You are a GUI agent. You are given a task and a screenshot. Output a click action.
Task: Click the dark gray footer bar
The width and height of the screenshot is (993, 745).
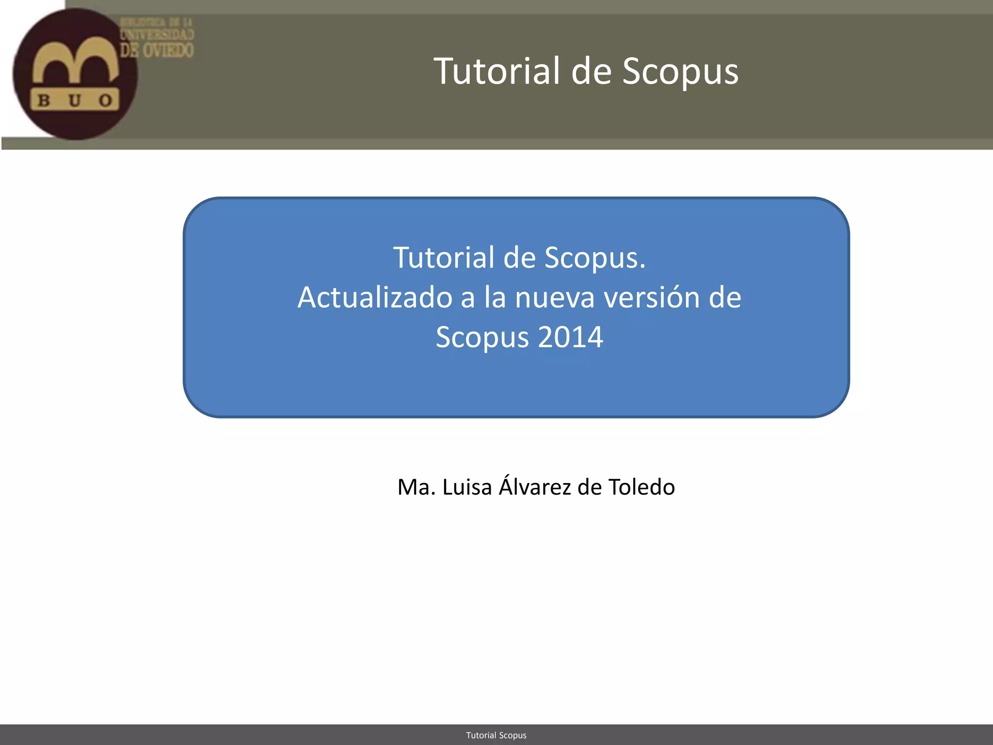[242, 735]
